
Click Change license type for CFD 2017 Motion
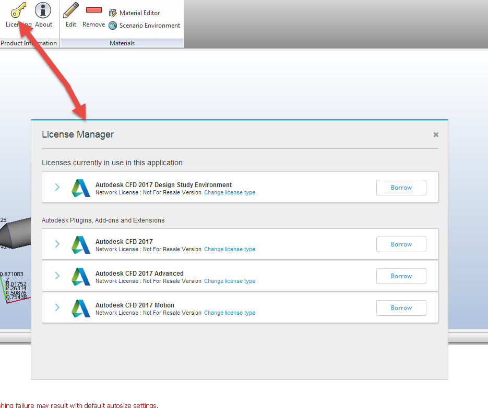click(x=230, y=313)
